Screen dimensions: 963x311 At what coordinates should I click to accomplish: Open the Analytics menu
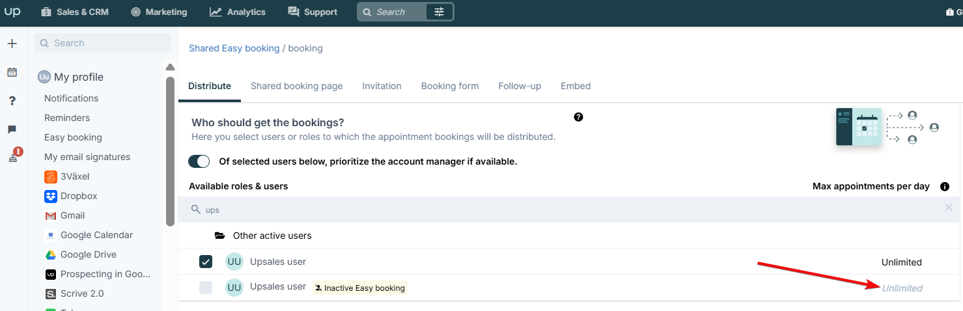point(238,12)
